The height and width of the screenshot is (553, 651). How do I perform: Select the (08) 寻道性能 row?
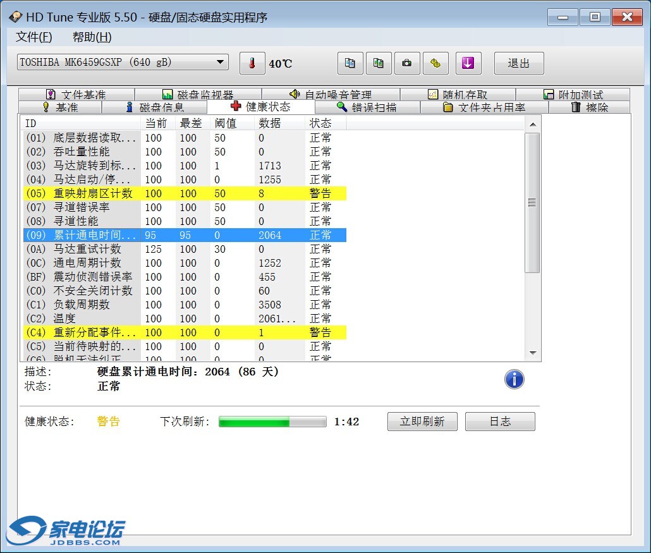(x=185, y=221)
